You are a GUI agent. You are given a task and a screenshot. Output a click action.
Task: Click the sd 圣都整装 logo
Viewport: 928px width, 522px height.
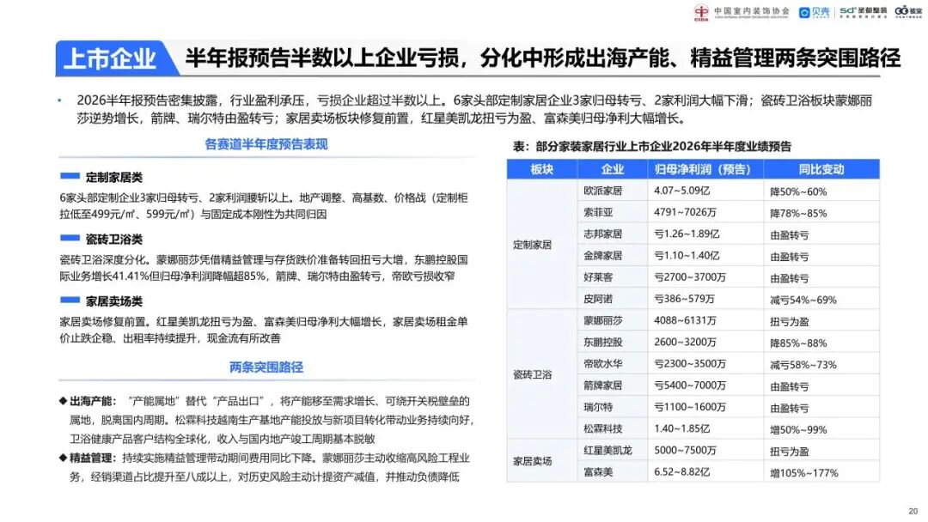point(864,12)
